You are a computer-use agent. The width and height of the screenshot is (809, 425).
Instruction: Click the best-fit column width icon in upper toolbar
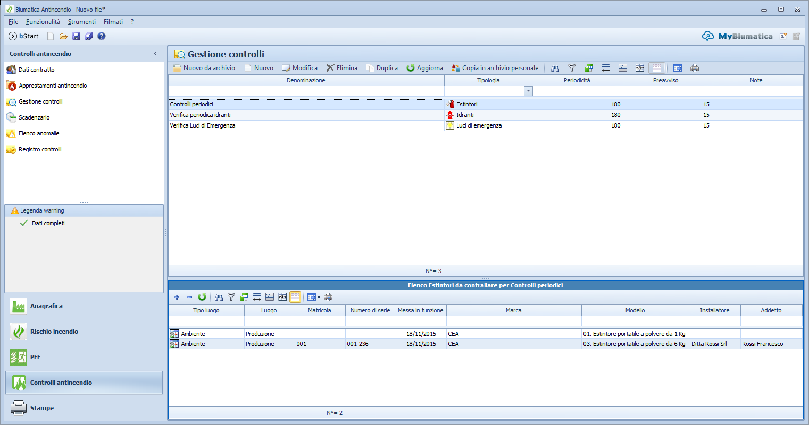pos(606,68)
